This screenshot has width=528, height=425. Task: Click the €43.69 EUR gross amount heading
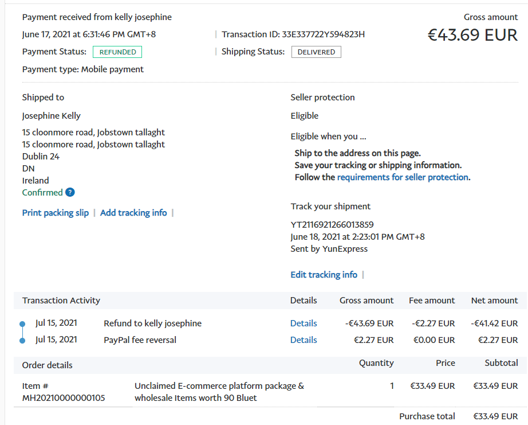click(472, 35)
